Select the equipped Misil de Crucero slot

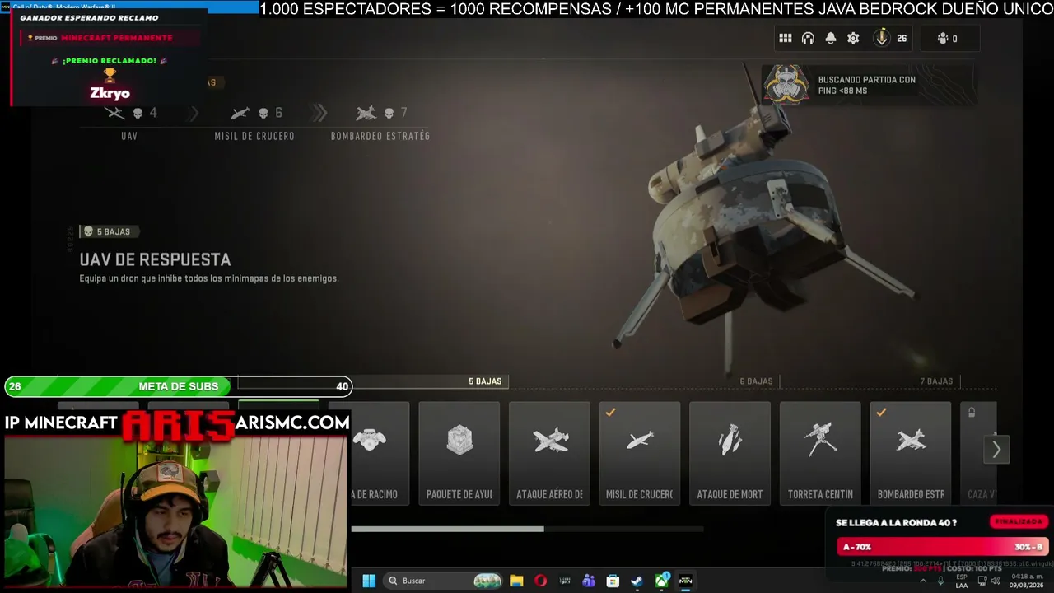[254, 123]
